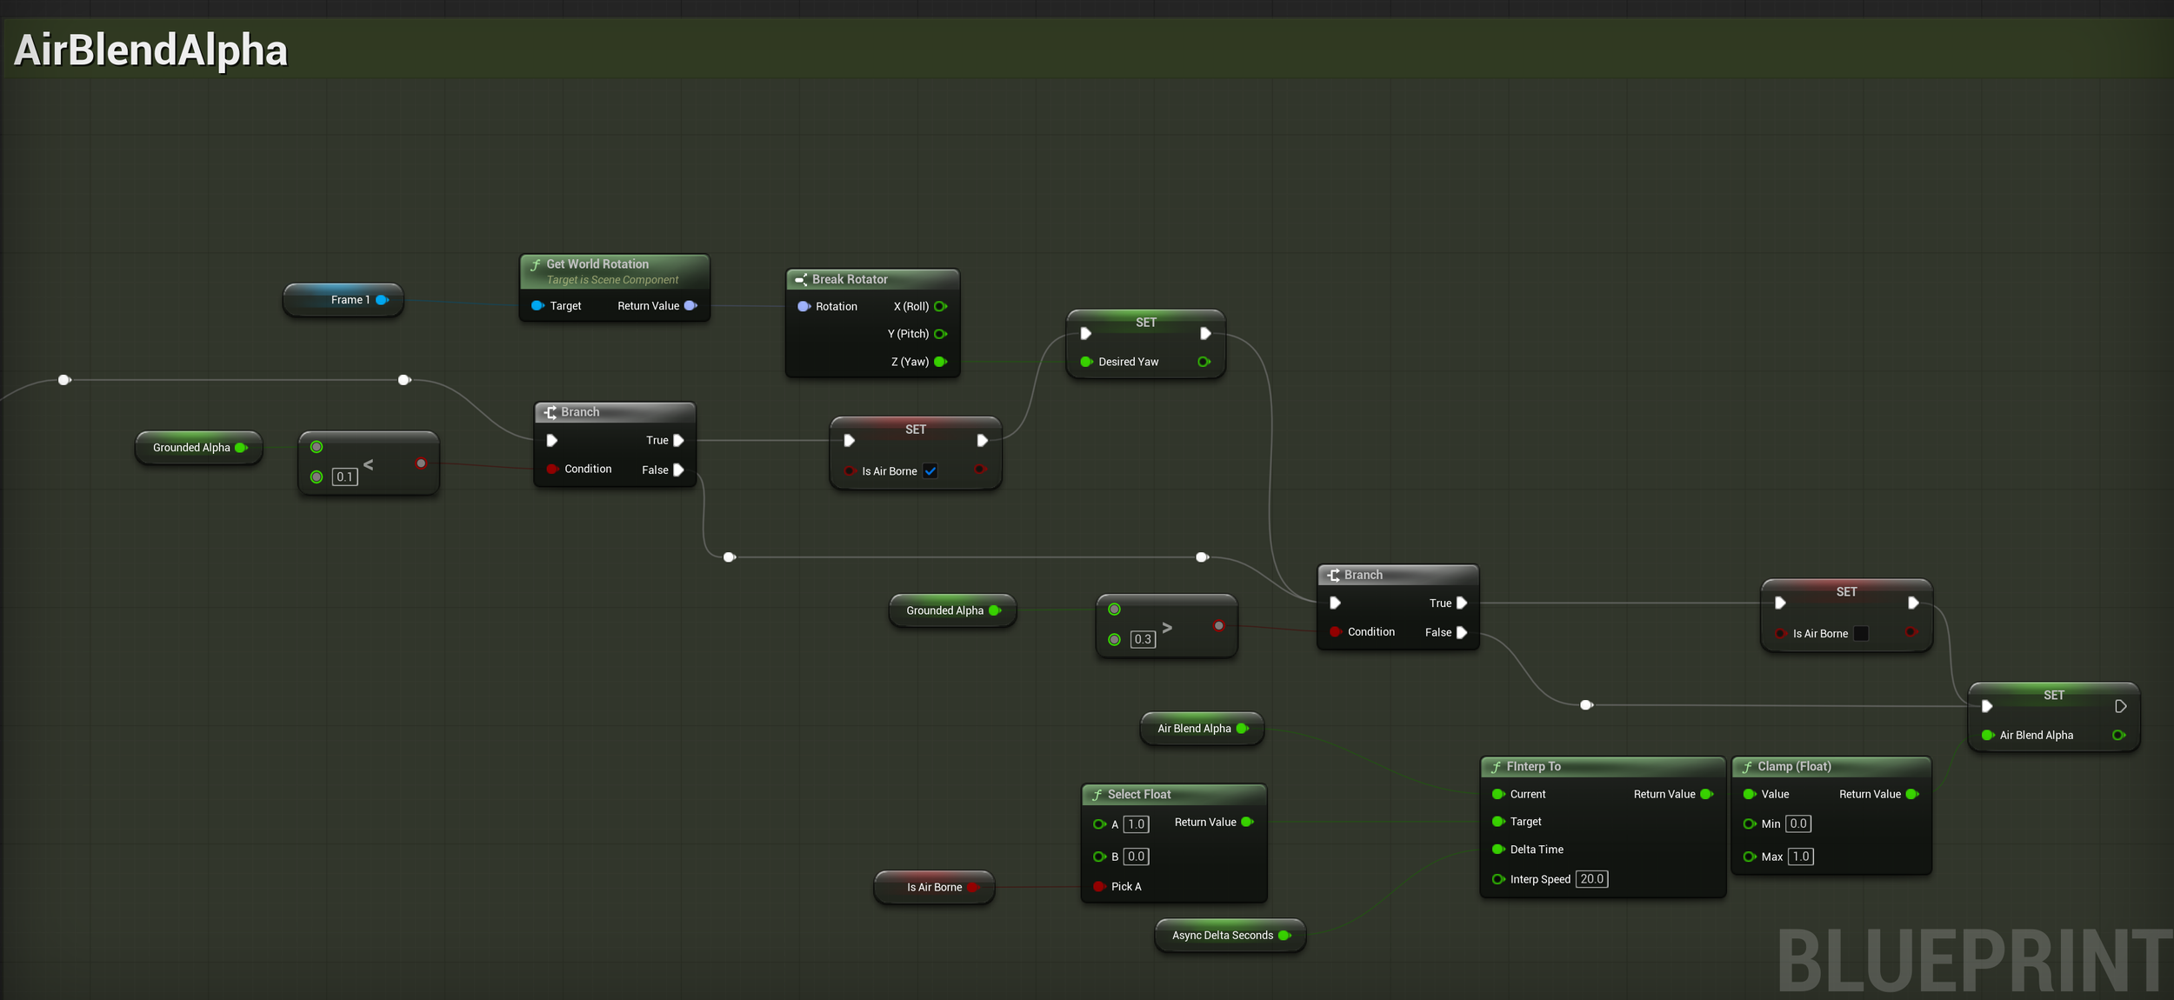This screenshot has height=1000, width=2174.
Task: Click the Y (Pitch) output pin
Action: [x=941, y=334]
